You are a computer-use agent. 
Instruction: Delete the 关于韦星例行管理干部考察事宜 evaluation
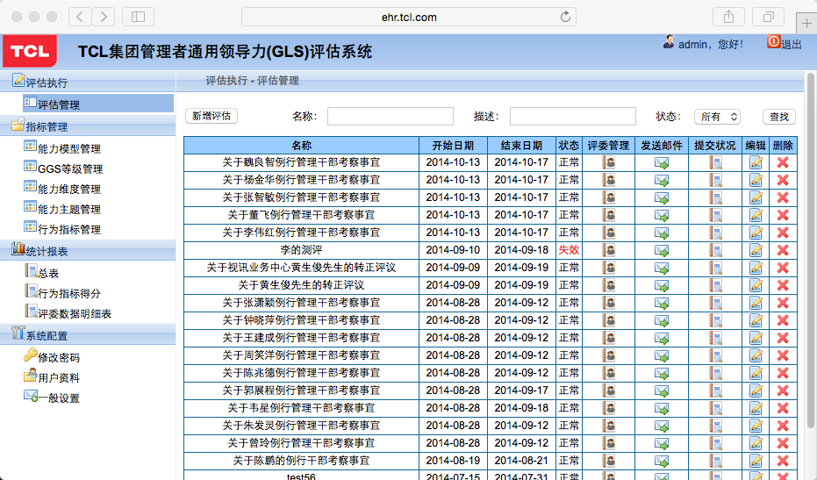(x=783, y=408)
